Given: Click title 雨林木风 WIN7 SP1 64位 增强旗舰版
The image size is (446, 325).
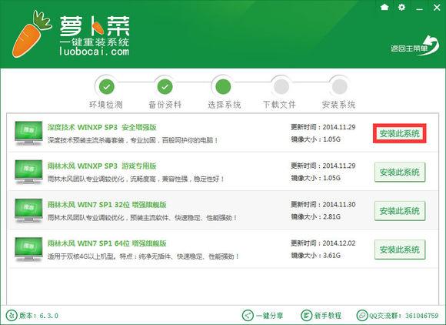Looking at the screenshot, I should (x=107, y=243).
